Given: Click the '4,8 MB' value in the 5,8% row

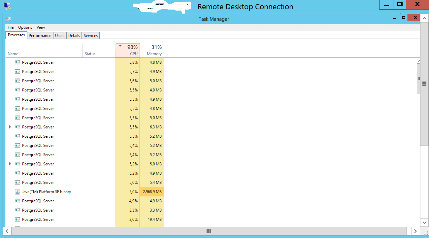Looking at the screenshot, I should click(156, 62).
